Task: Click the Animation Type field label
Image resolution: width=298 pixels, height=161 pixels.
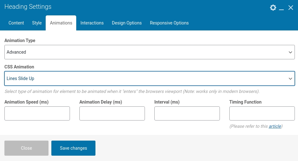Action: 20,40
